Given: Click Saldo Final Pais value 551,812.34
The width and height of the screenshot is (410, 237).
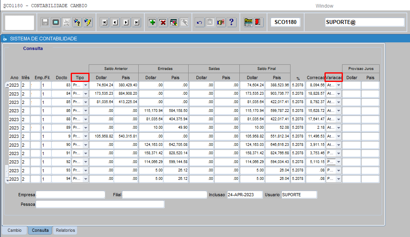Looking at the screenshot, I should tap(277, 136).
